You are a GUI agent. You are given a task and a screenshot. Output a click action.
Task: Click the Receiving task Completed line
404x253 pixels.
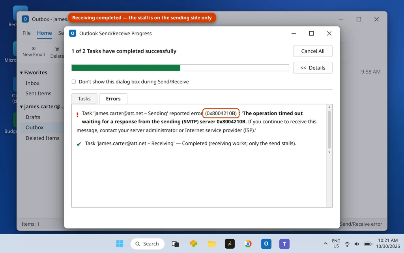coord(191,143)
